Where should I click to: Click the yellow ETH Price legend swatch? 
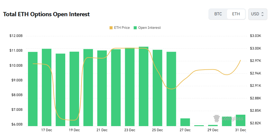click(111, 28)
